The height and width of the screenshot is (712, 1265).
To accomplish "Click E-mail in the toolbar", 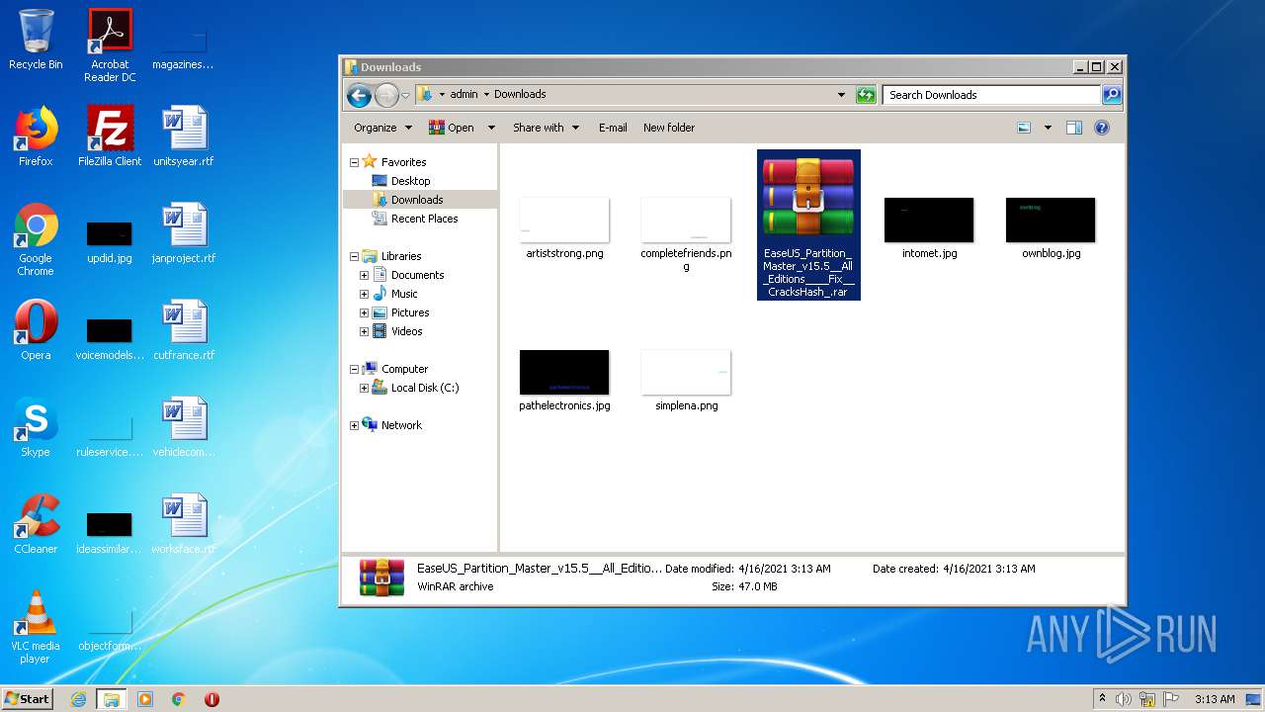I will click(613, 128).
